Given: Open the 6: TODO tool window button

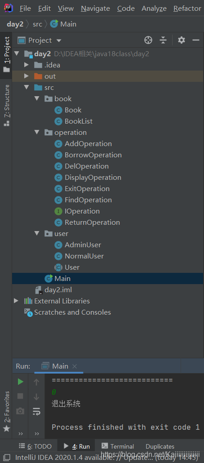Looking at the screenshot, I should pyautogui.click(x=35, y=446).
